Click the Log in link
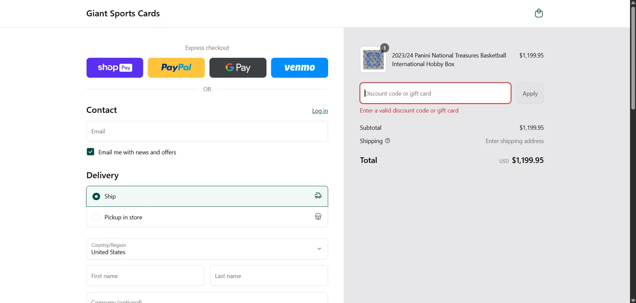Screen dimensions: 636x303 (x=320, y=111)
